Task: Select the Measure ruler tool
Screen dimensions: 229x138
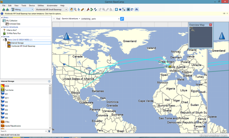Action: tap(82, 10)
